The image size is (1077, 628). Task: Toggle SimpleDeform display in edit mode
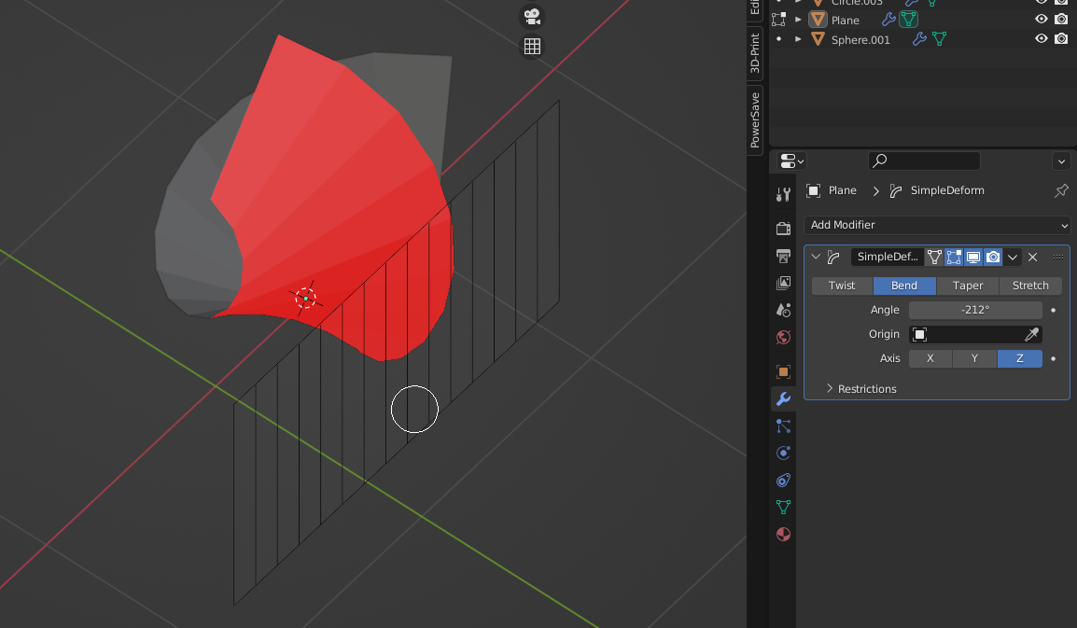point(954,258)
